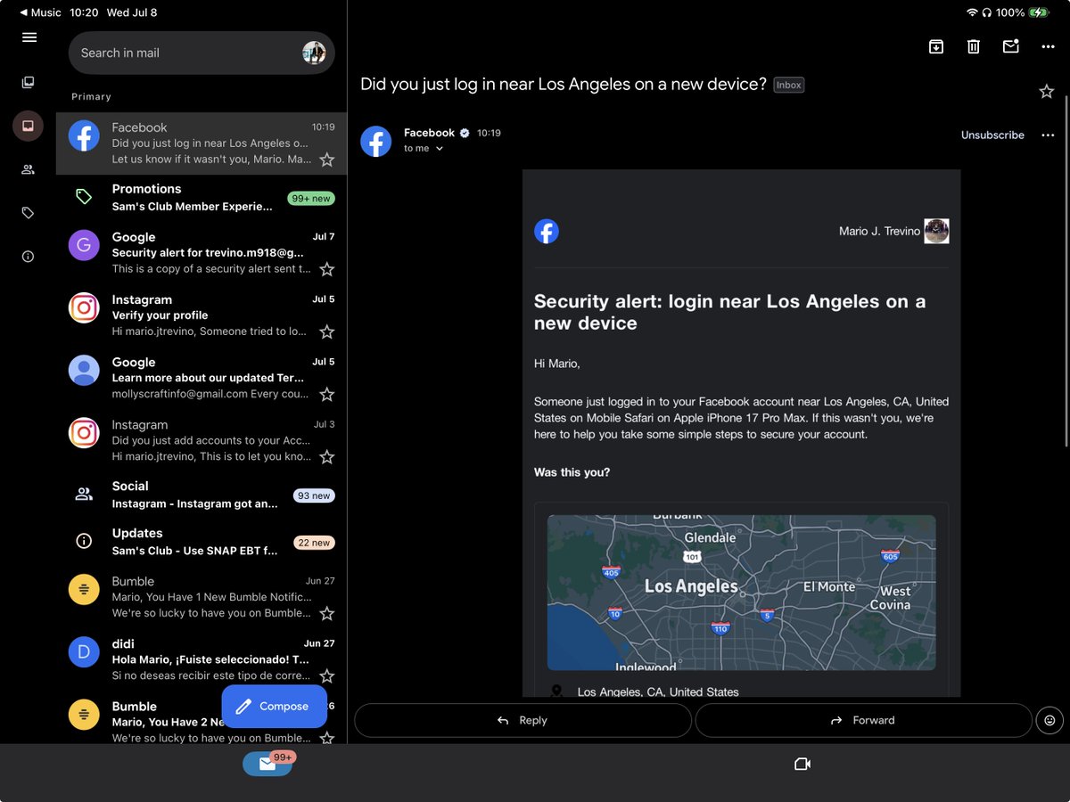1070x802 pixels.
Task: Open message more options beside Unsubscribe
Action: click(x=1048, y=135)
